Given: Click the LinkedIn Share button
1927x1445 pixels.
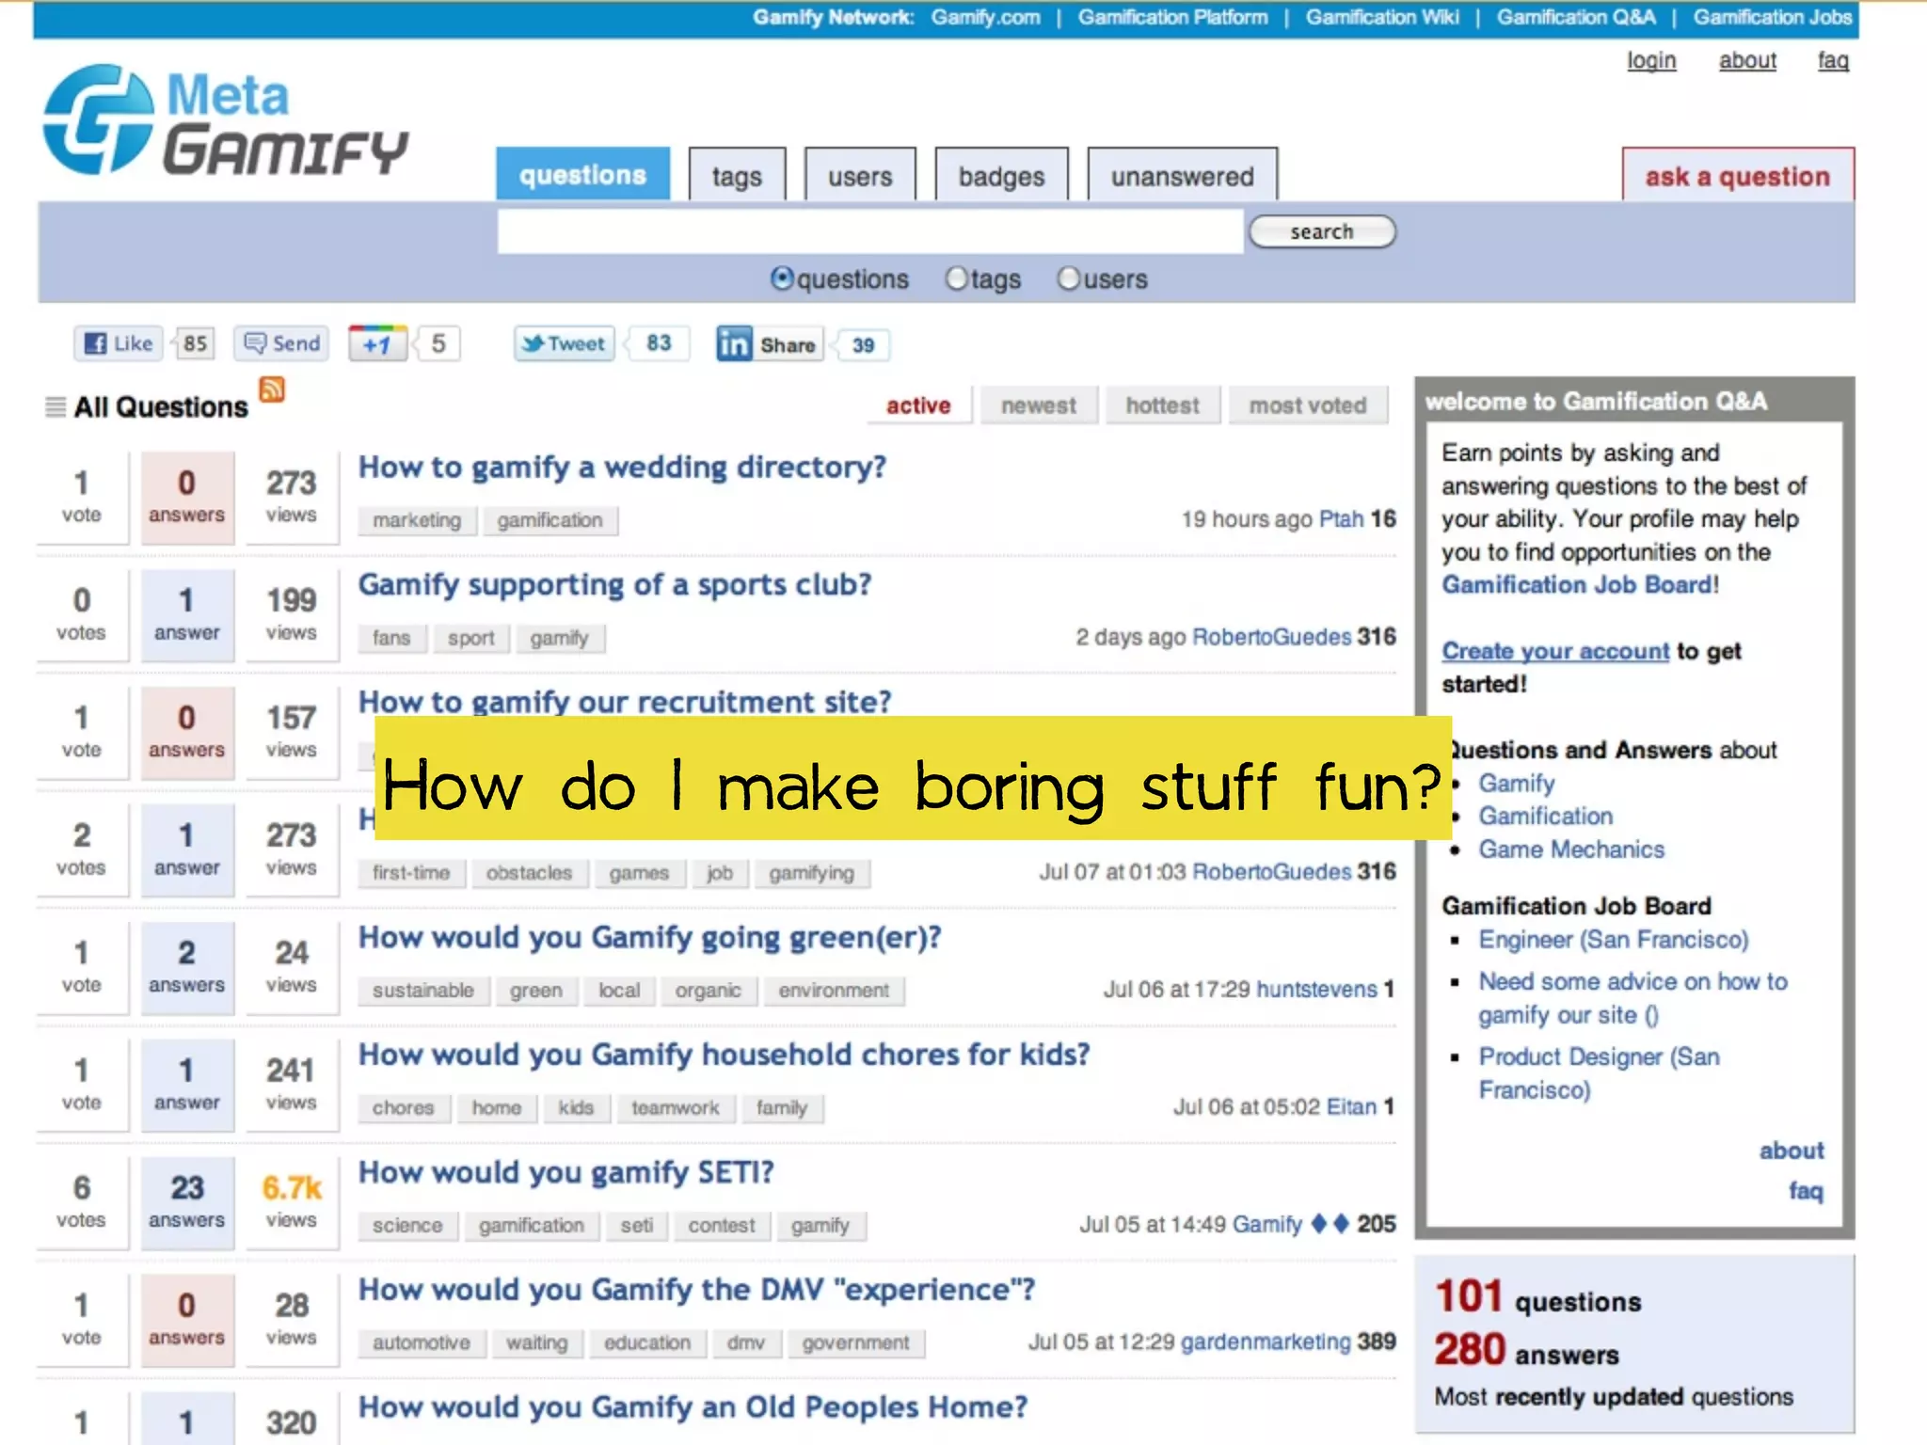Looking at the screenshot, I should (x=769, y=344).
